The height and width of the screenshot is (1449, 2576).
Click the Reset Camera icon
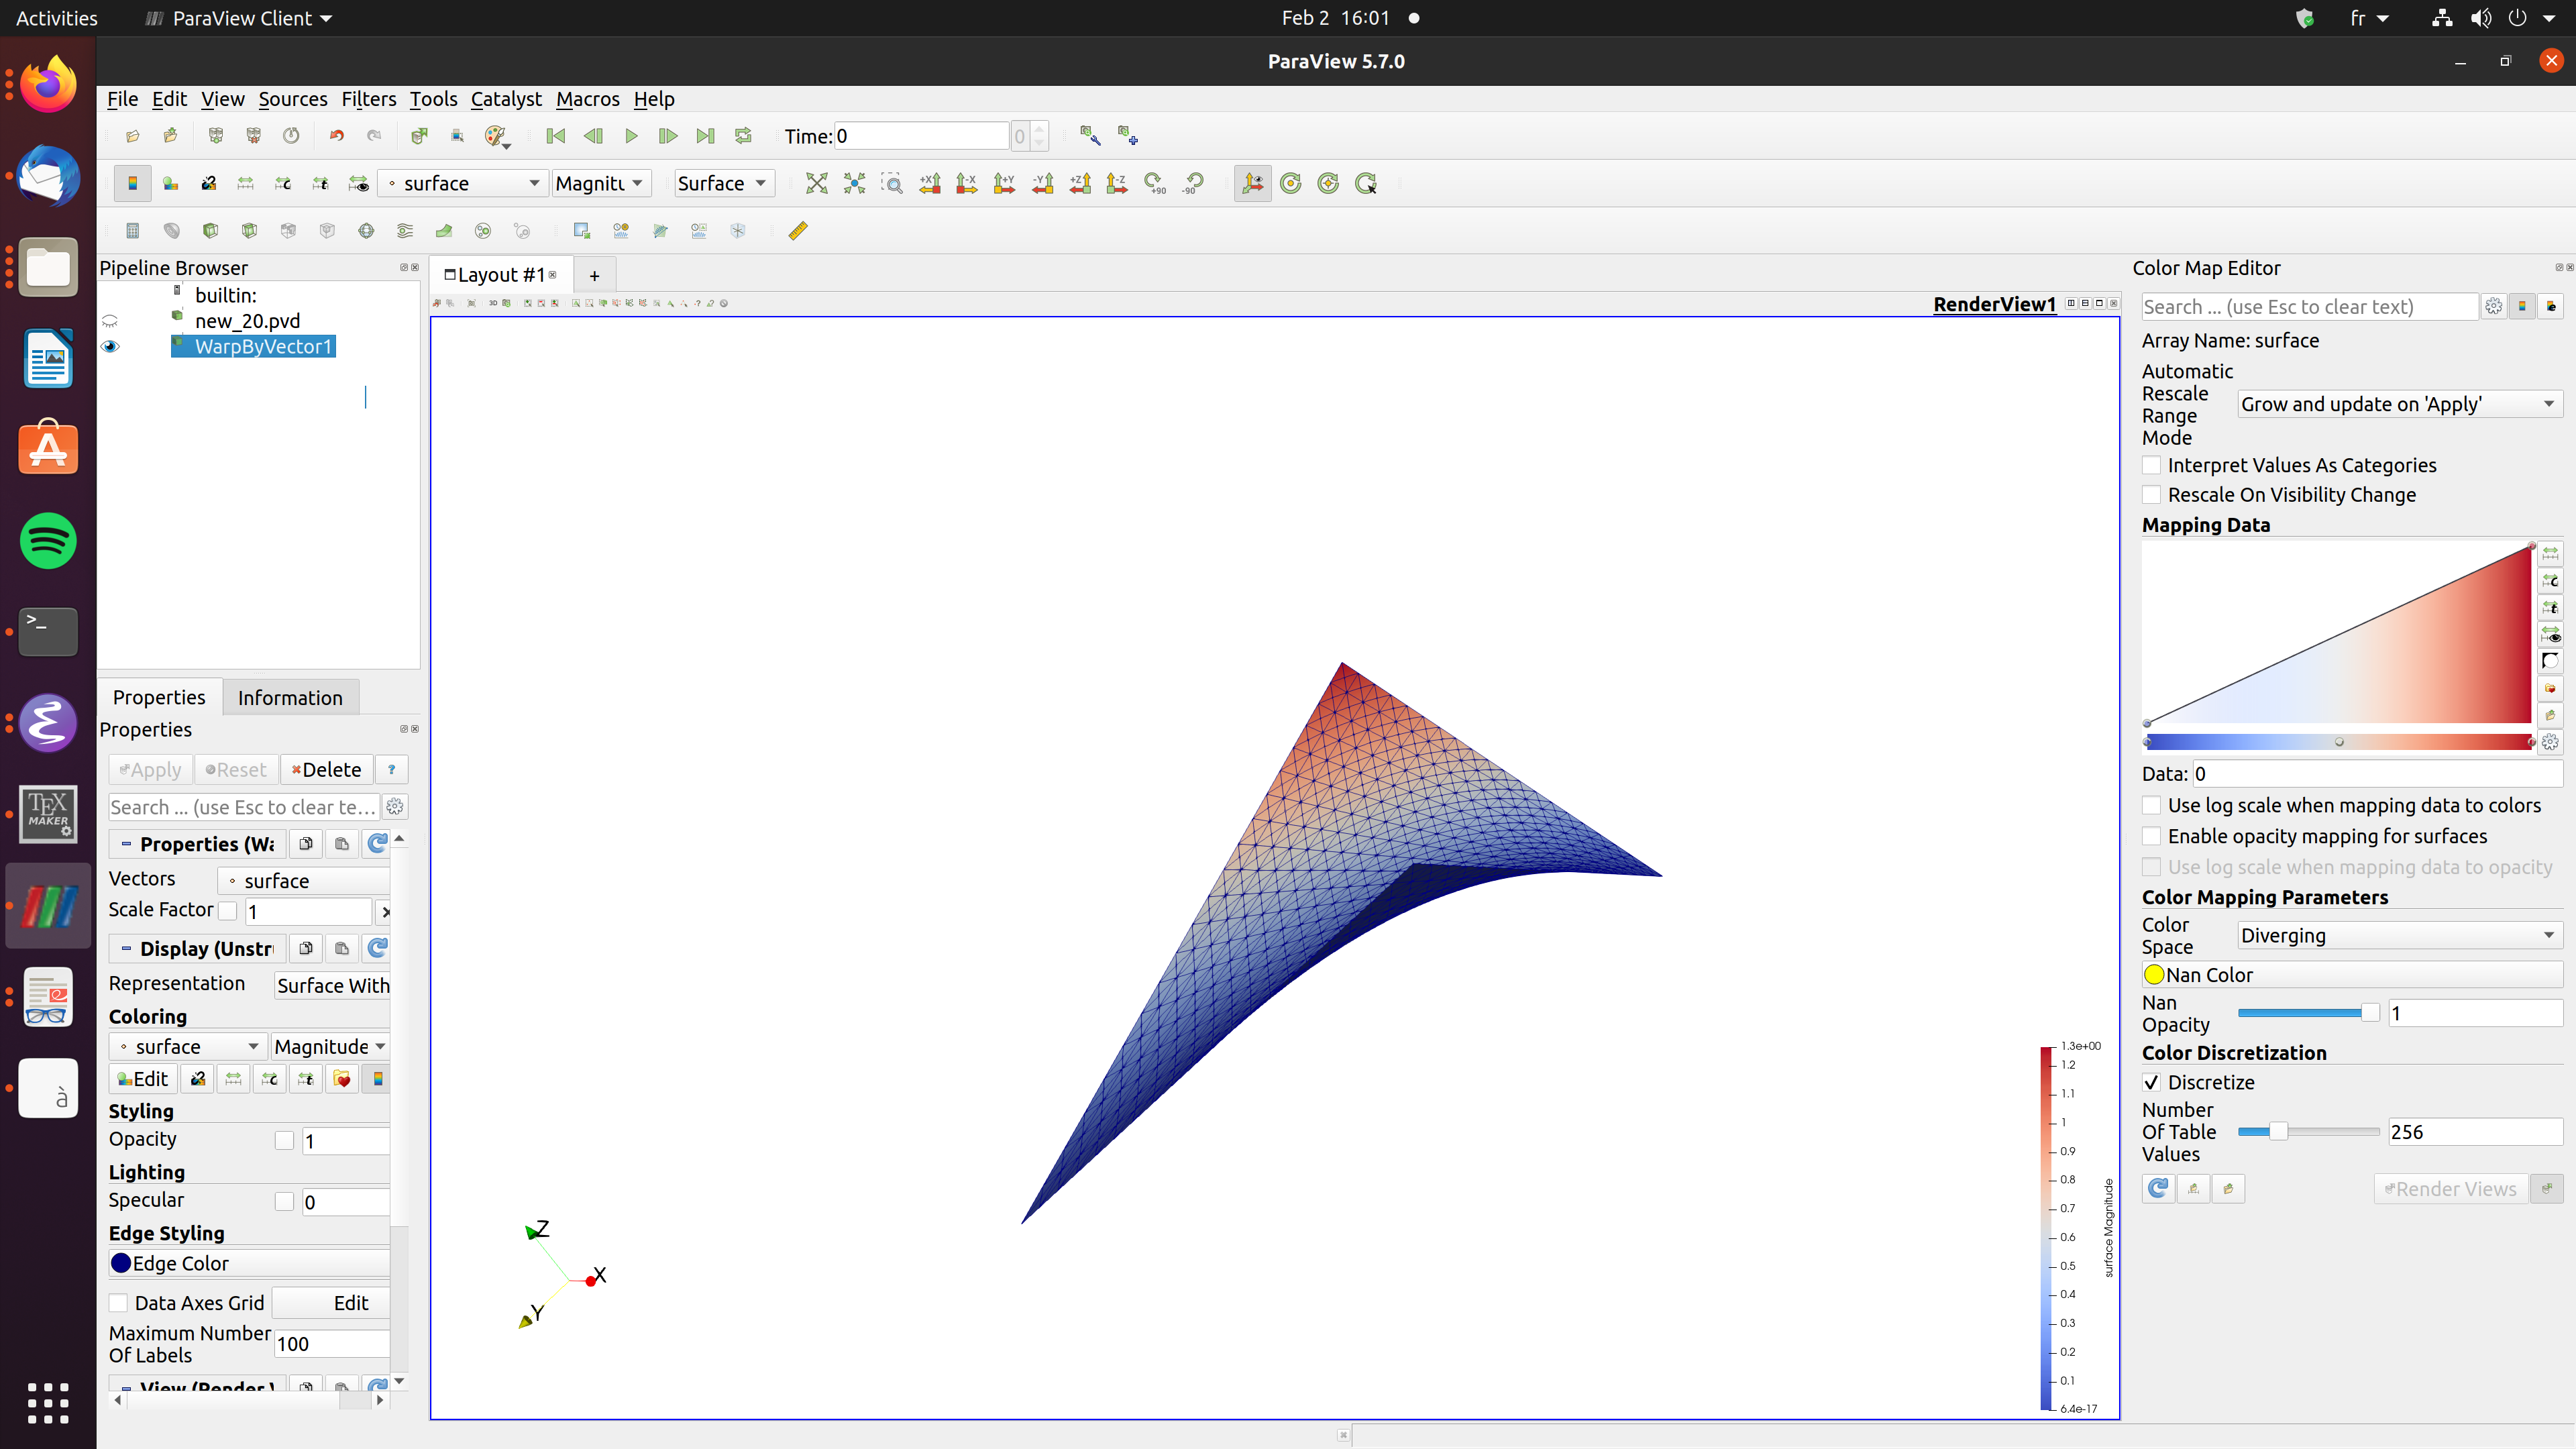(816, 183)
